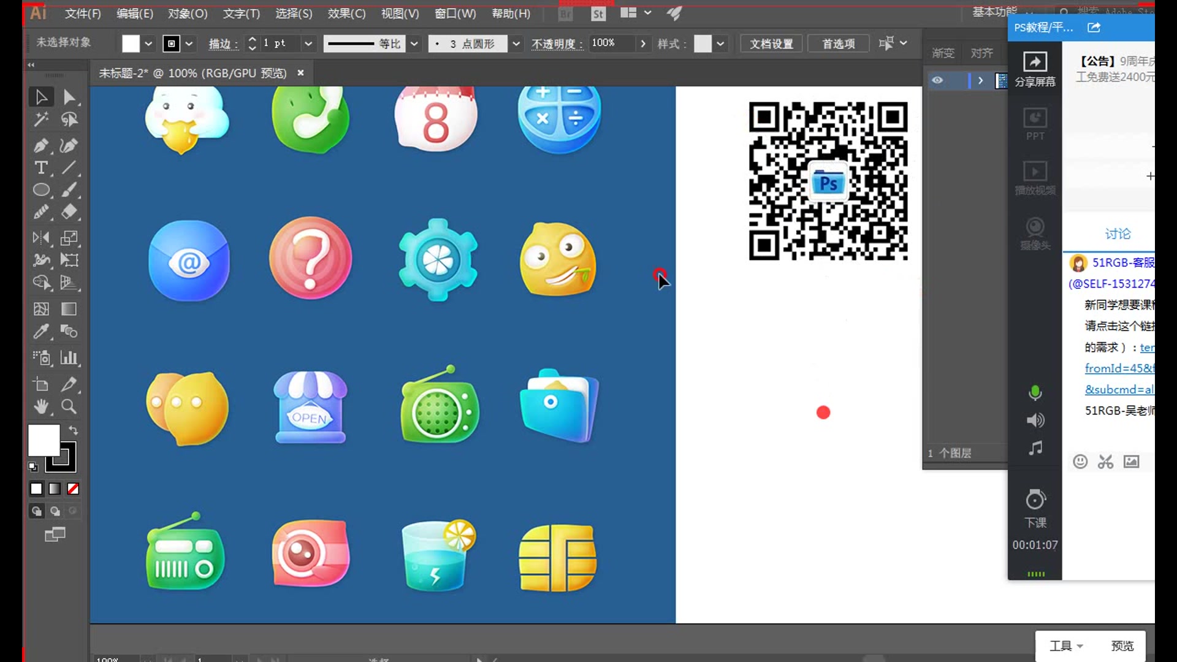Select the Pen tool

[x=41, y=145]
